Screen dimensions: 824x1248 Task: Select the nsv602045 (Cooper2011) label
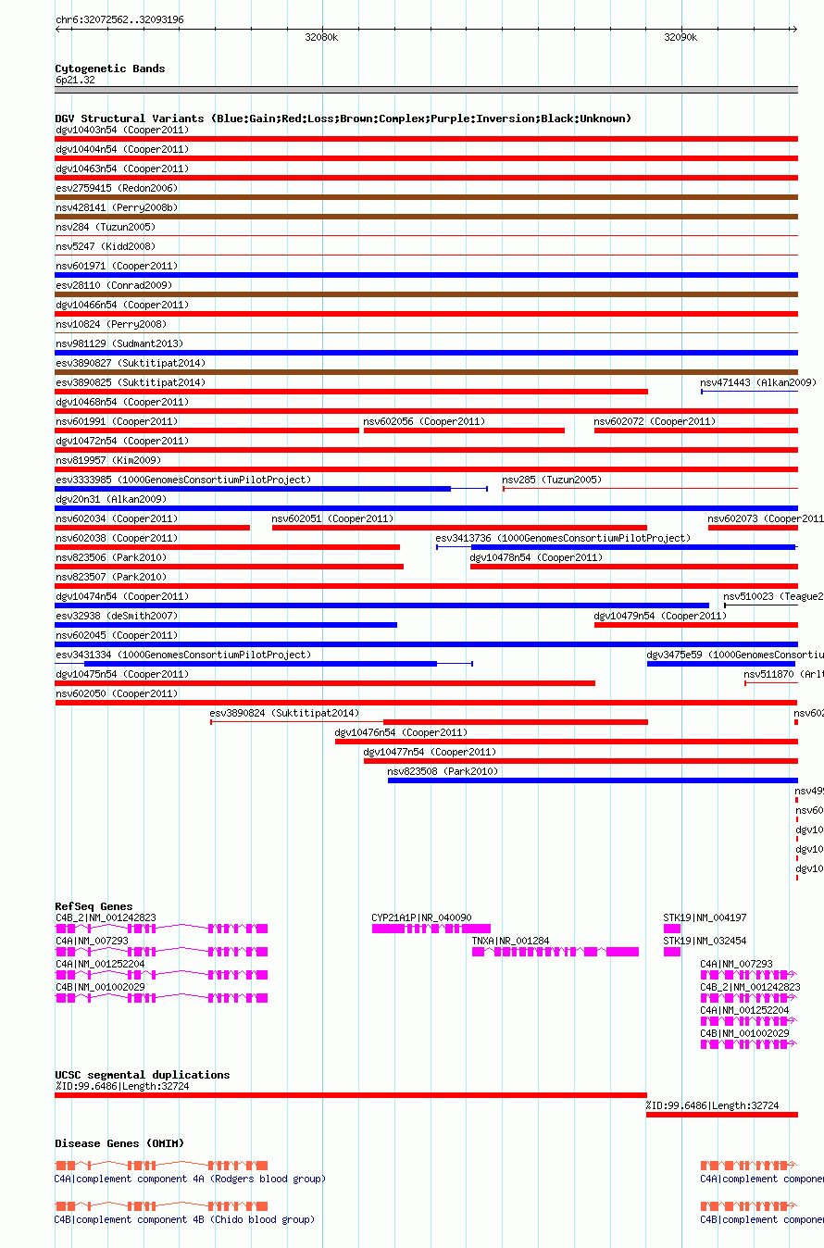(x=117, y=635)
